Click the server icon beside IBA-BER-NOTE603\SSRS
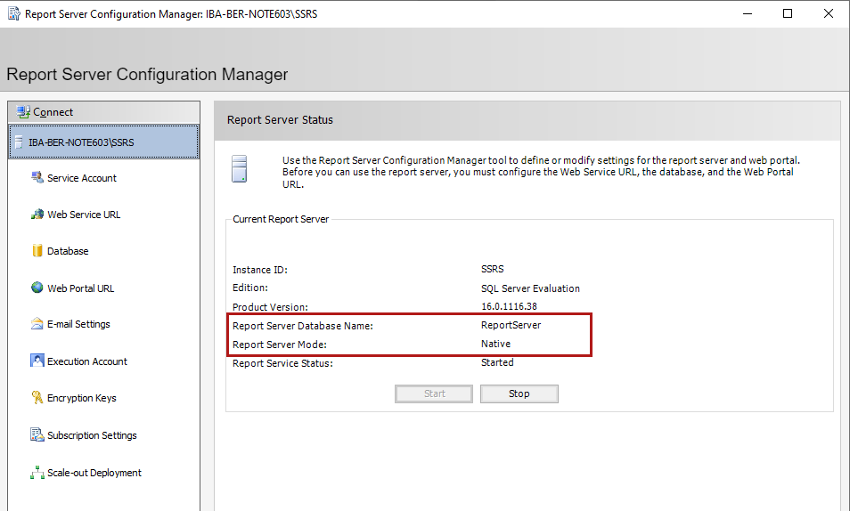This screenshot has width=850, height=511. point(19,142)
